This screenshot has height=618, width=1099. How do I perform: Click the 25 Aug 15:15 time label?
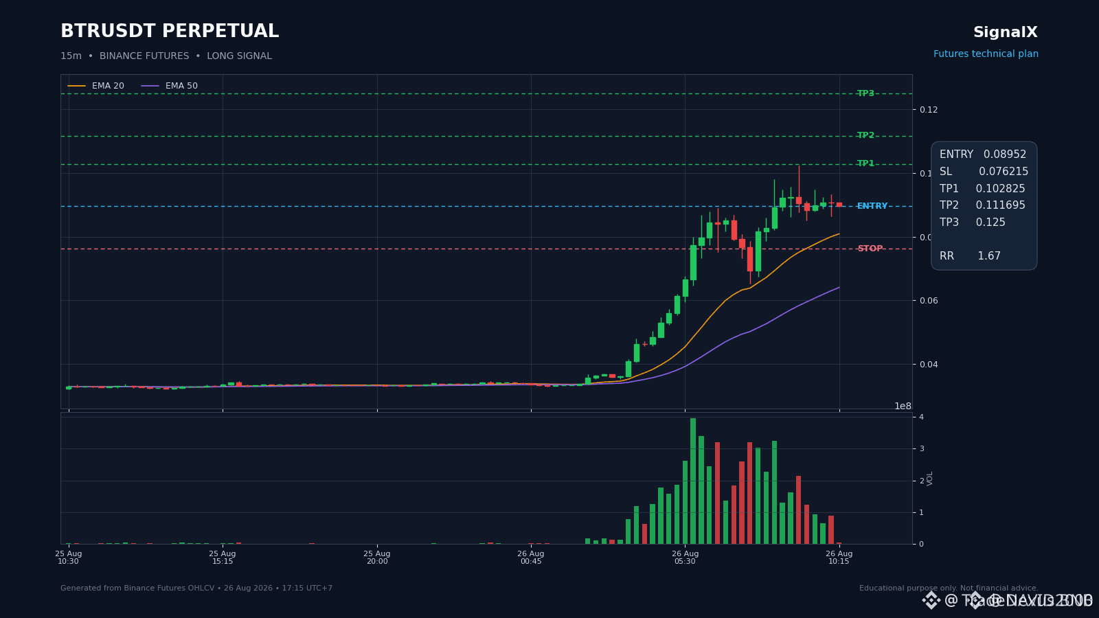(x=223, y=558)
